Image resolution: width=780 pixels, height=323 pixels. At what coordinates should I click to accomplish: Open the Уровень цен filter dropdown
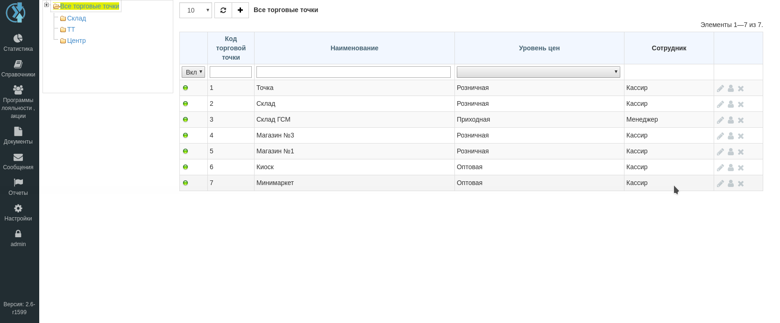point(539,72)
